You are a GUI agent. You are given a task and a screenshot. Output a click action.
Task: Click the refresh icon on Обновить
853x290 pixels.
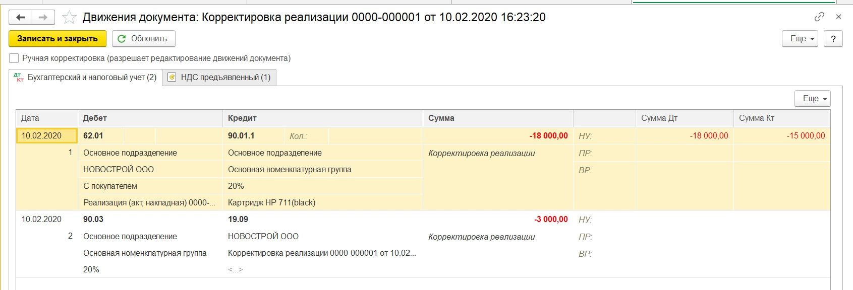tap(122, 39)
